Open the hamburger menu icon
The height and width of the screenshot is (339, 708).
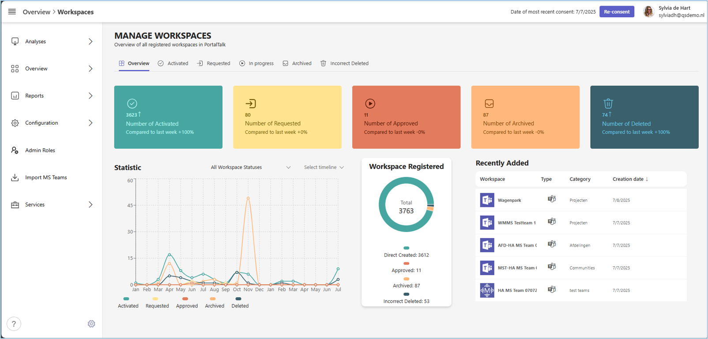tap(12, 12)
